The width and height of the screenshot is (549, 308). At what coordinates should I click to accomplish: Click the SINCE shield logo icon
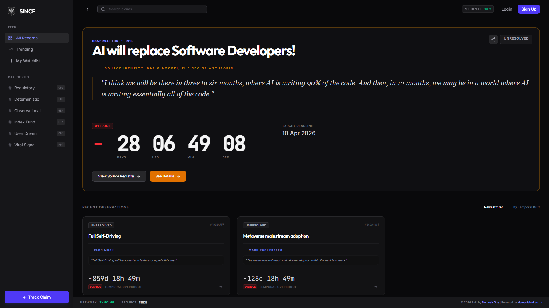click(11, 11)
